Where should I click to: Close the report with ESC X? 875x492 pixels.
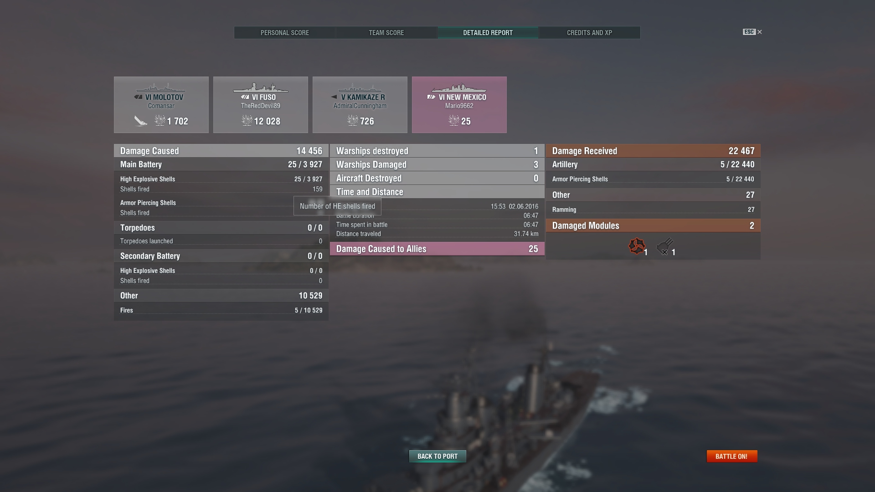click(752, 32)
